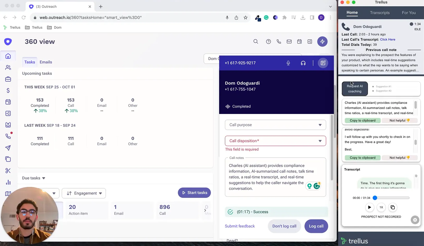Click the call panel vertical scrollbar
The image size is (424, 246).
(x=332, y=148)
